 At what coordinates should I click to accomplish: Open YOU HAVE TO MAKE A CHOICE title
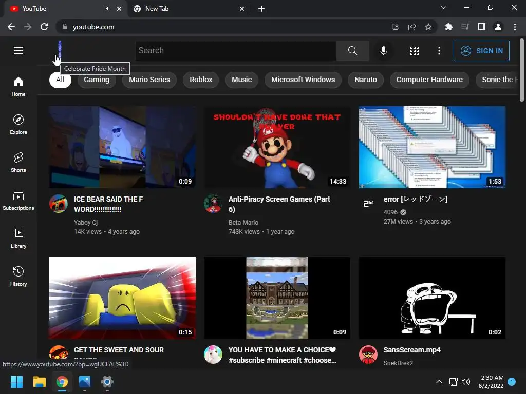point(283,355)
